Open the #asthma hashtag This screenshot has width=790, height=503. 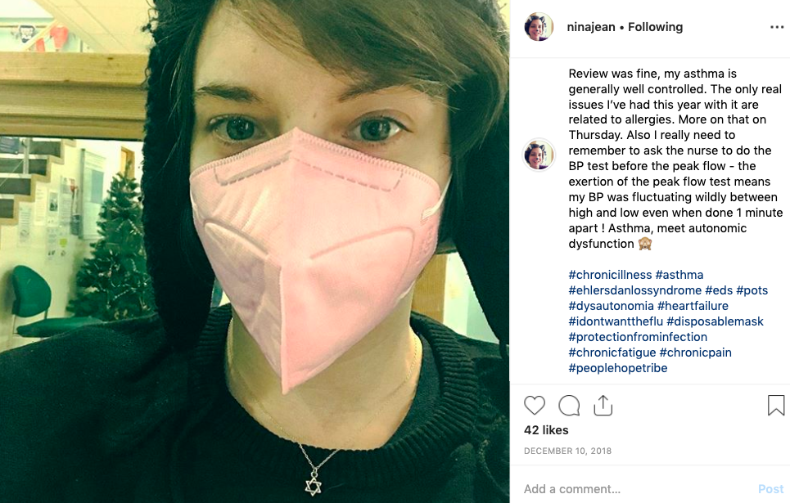pos(679,275)
